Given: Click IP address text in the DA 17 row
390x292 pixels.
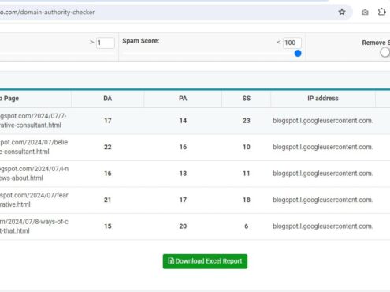Looking at the screenshot, I should 323,121.
